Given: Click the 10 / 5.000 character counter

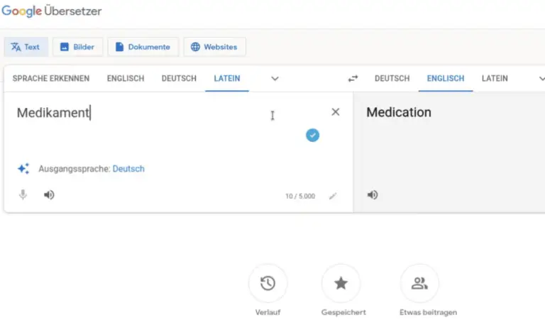Looking at the screenshot, I should [300, 196].
